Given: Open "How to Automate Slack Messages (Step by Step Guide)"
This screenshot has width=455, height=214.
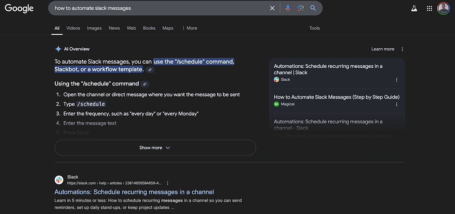Looking at the screenshot, I should [337, 97].
